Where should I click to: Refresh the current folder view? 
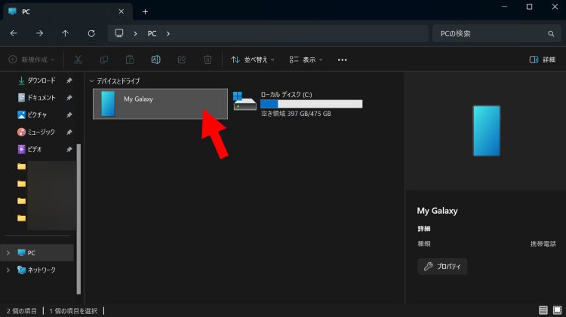(91, 33)
